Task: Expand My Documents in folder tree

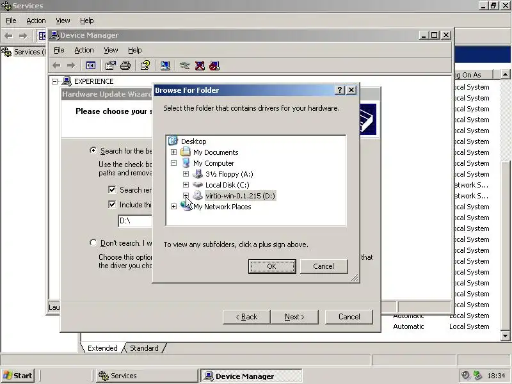Action: tap(173, 152)
